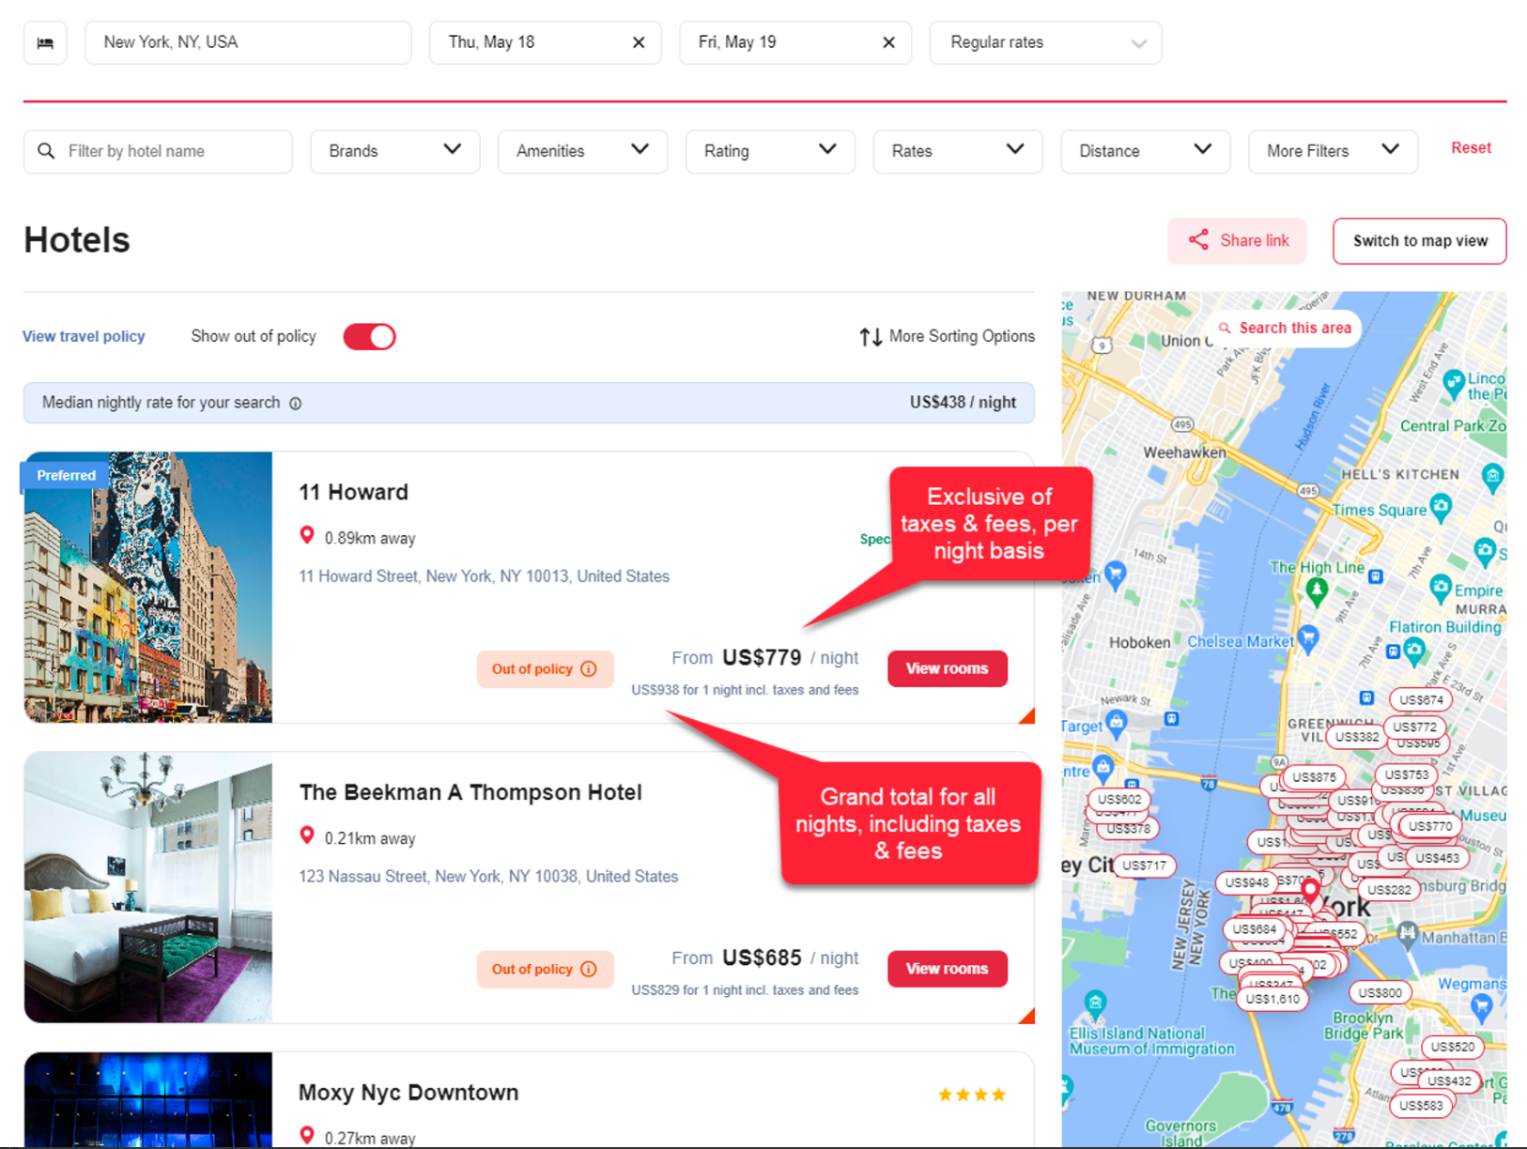Click the Share link button
1527x1149 pixels.
[1238, 241]
